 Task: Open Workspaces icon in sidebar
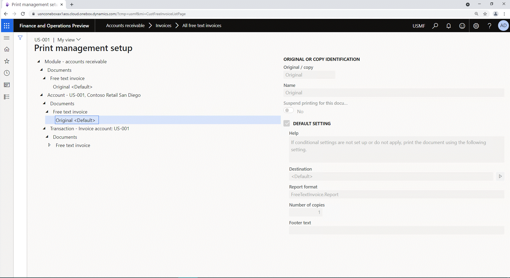[x=7, y=85]
